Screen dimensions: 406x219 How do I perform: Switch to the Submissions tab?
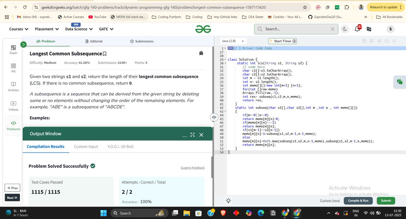pos(142,41)
